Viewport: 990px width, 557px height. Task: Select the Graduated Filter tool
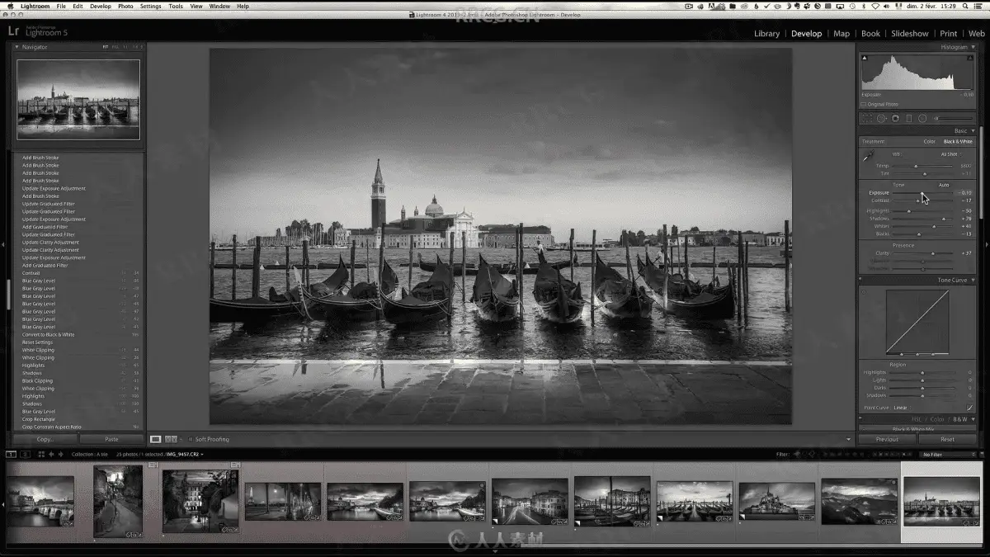pos(908,118)
